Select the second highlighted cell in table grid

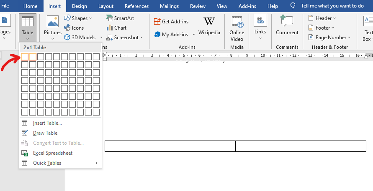(33, 57)
